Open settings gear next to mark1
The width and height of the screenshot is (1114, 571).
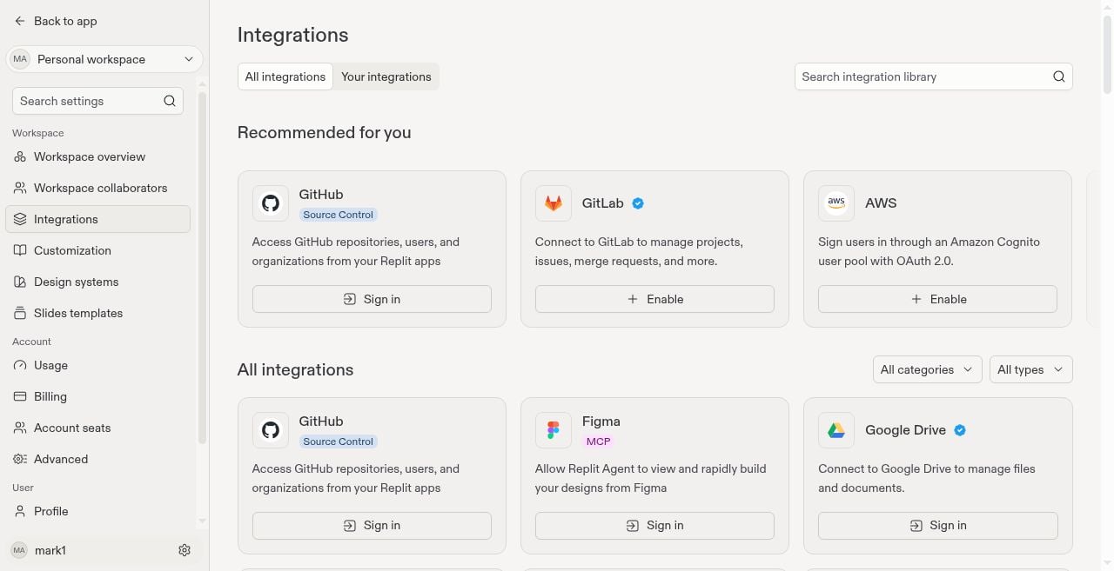pyautogui.click(x=185, y=550)
